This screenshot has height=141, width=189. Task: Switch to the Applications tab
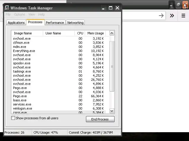(16, 23)
